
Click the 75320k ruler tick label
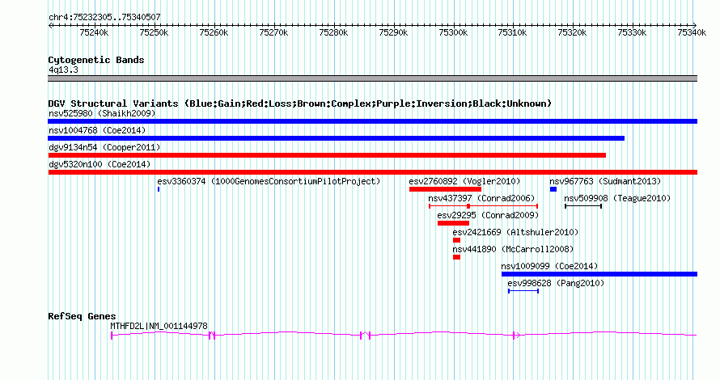point(572,32)
